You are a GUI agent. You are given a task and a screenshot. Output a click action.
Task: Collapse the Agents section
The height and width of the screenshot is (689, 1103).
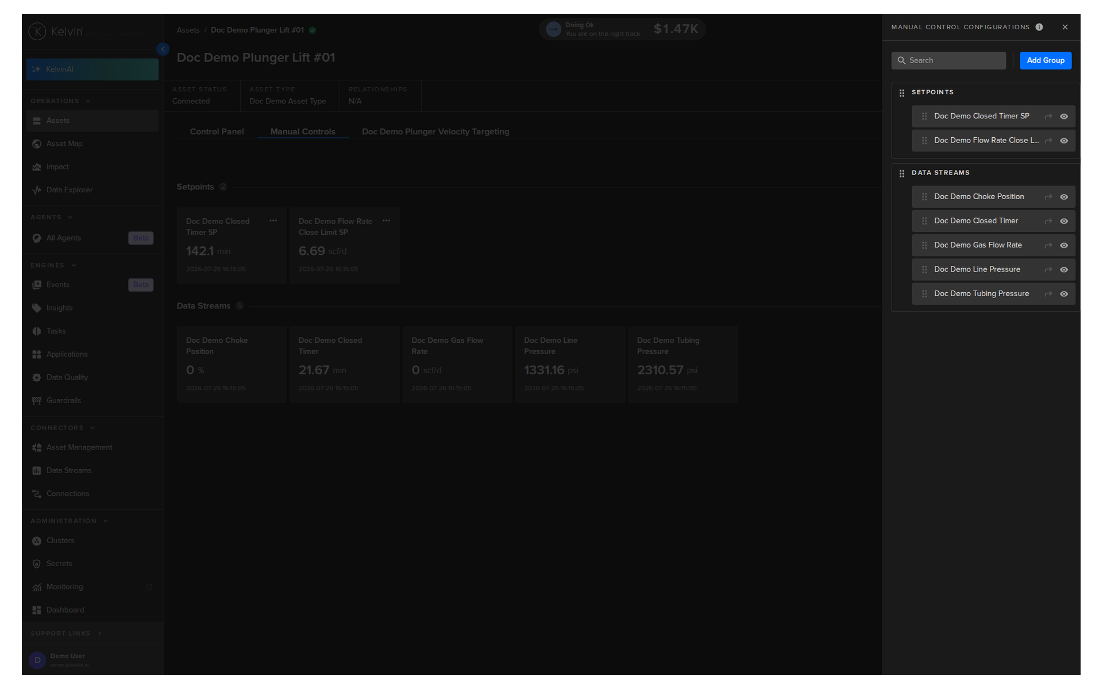click(52, 218)
